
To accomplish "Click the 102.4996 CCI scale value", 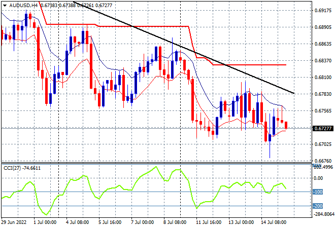I will (x=323, y=167).
